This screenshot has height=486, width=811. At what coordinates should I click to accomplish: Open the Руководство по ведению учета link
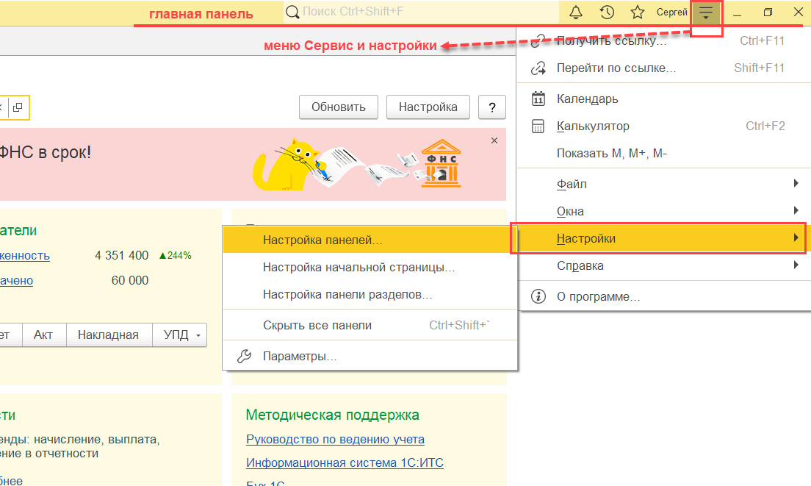(335, 439)
